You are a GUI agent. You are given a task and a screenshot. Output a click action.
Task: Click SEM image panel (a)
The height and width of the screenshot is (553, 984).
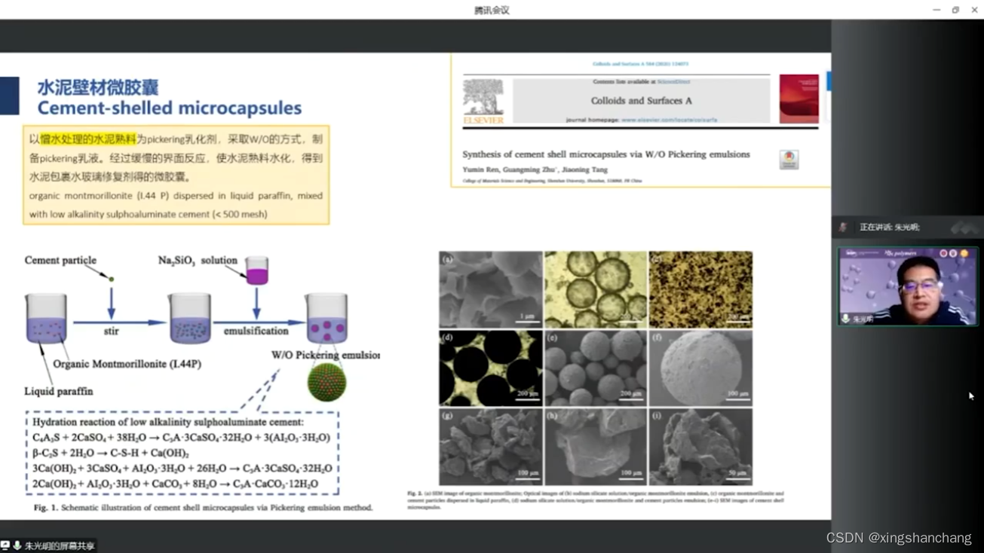491,289
